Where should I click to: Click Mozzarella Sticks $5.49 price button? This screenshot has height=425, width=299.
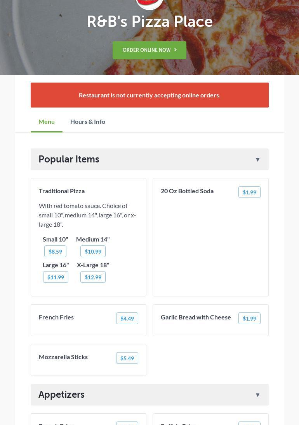point(127,358)
